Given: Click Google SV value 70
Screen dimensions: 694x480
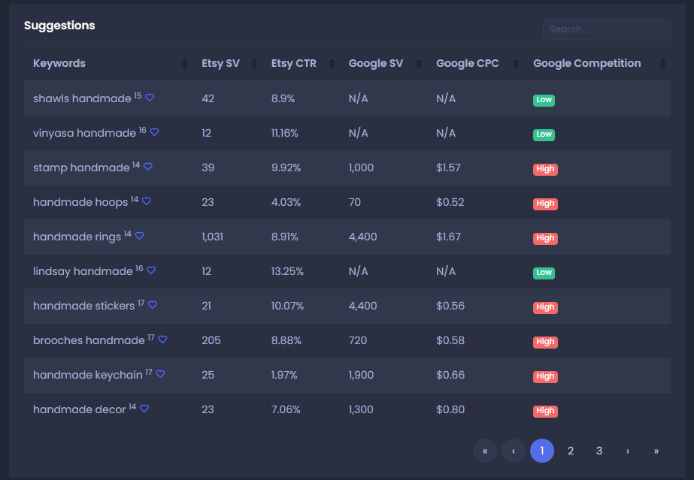Looking at the screenshot, I should [355, 202].
